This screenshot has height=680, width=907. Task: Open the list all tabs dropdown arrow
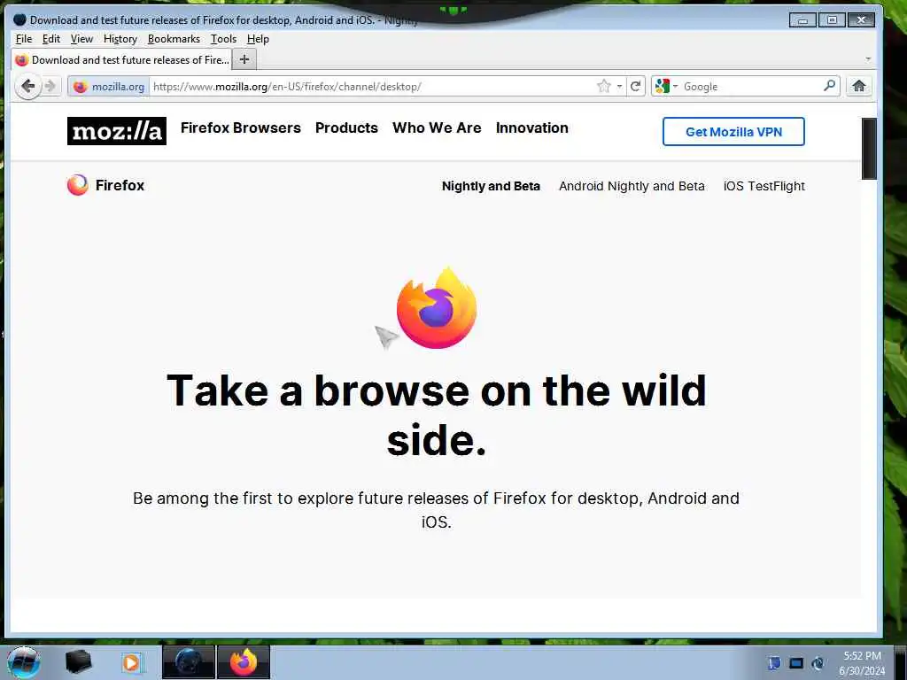pos(868,59)
